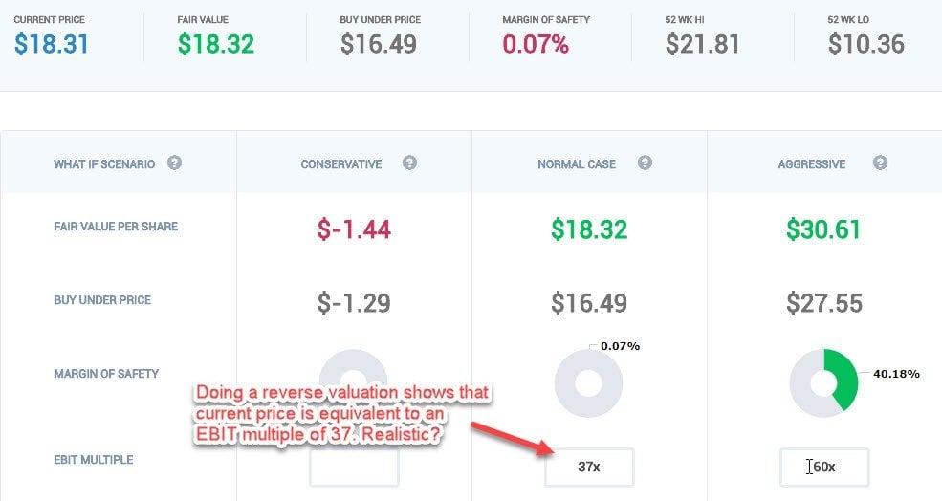Click the Normal Case question mark icon
The image size is (942, 501).
[x=645, y=163]
